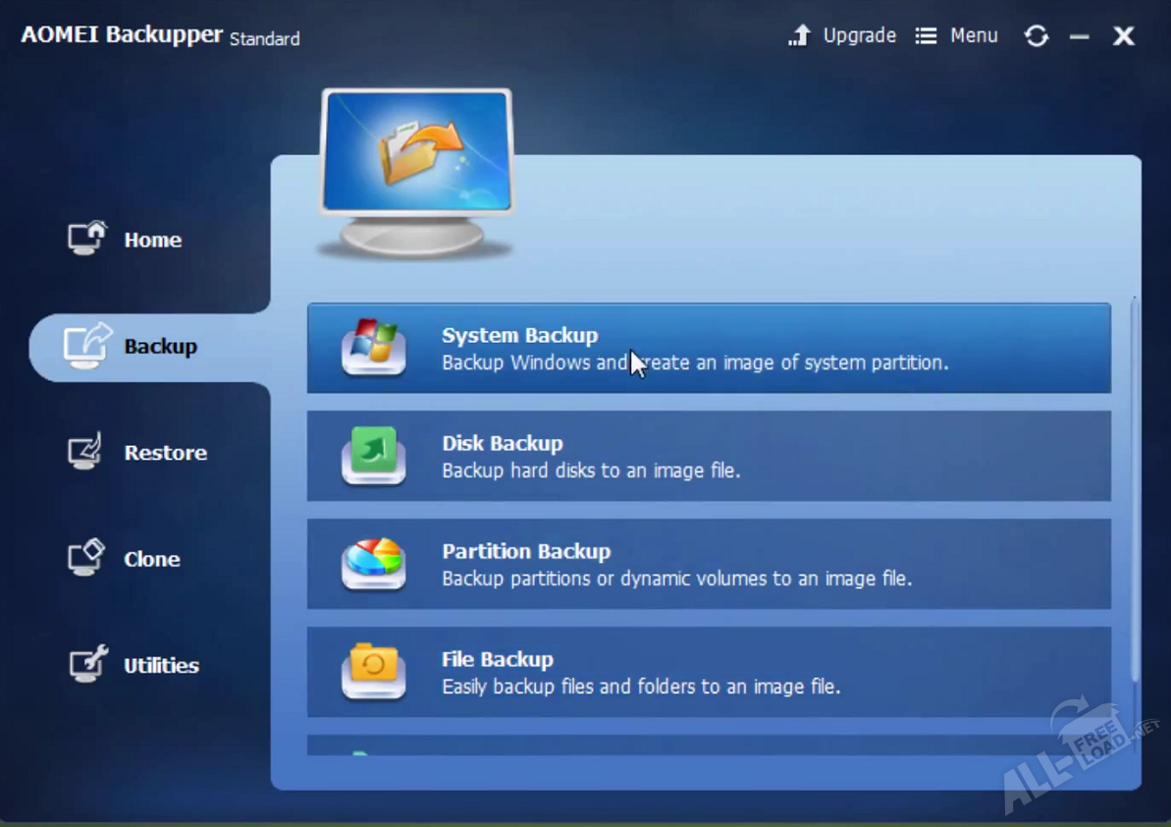The image size is (1171, 827).
Task: Select the System Backup title text
Action: pyautogui.click(x=519, y=336)
